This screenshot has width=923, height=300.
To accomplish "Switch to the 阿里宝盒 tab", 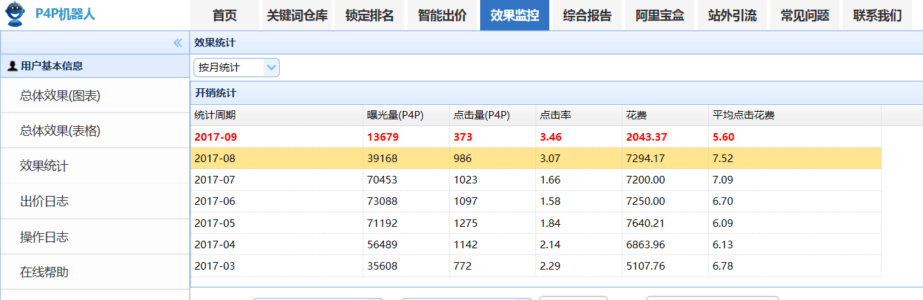I will (x=660, y=15).
